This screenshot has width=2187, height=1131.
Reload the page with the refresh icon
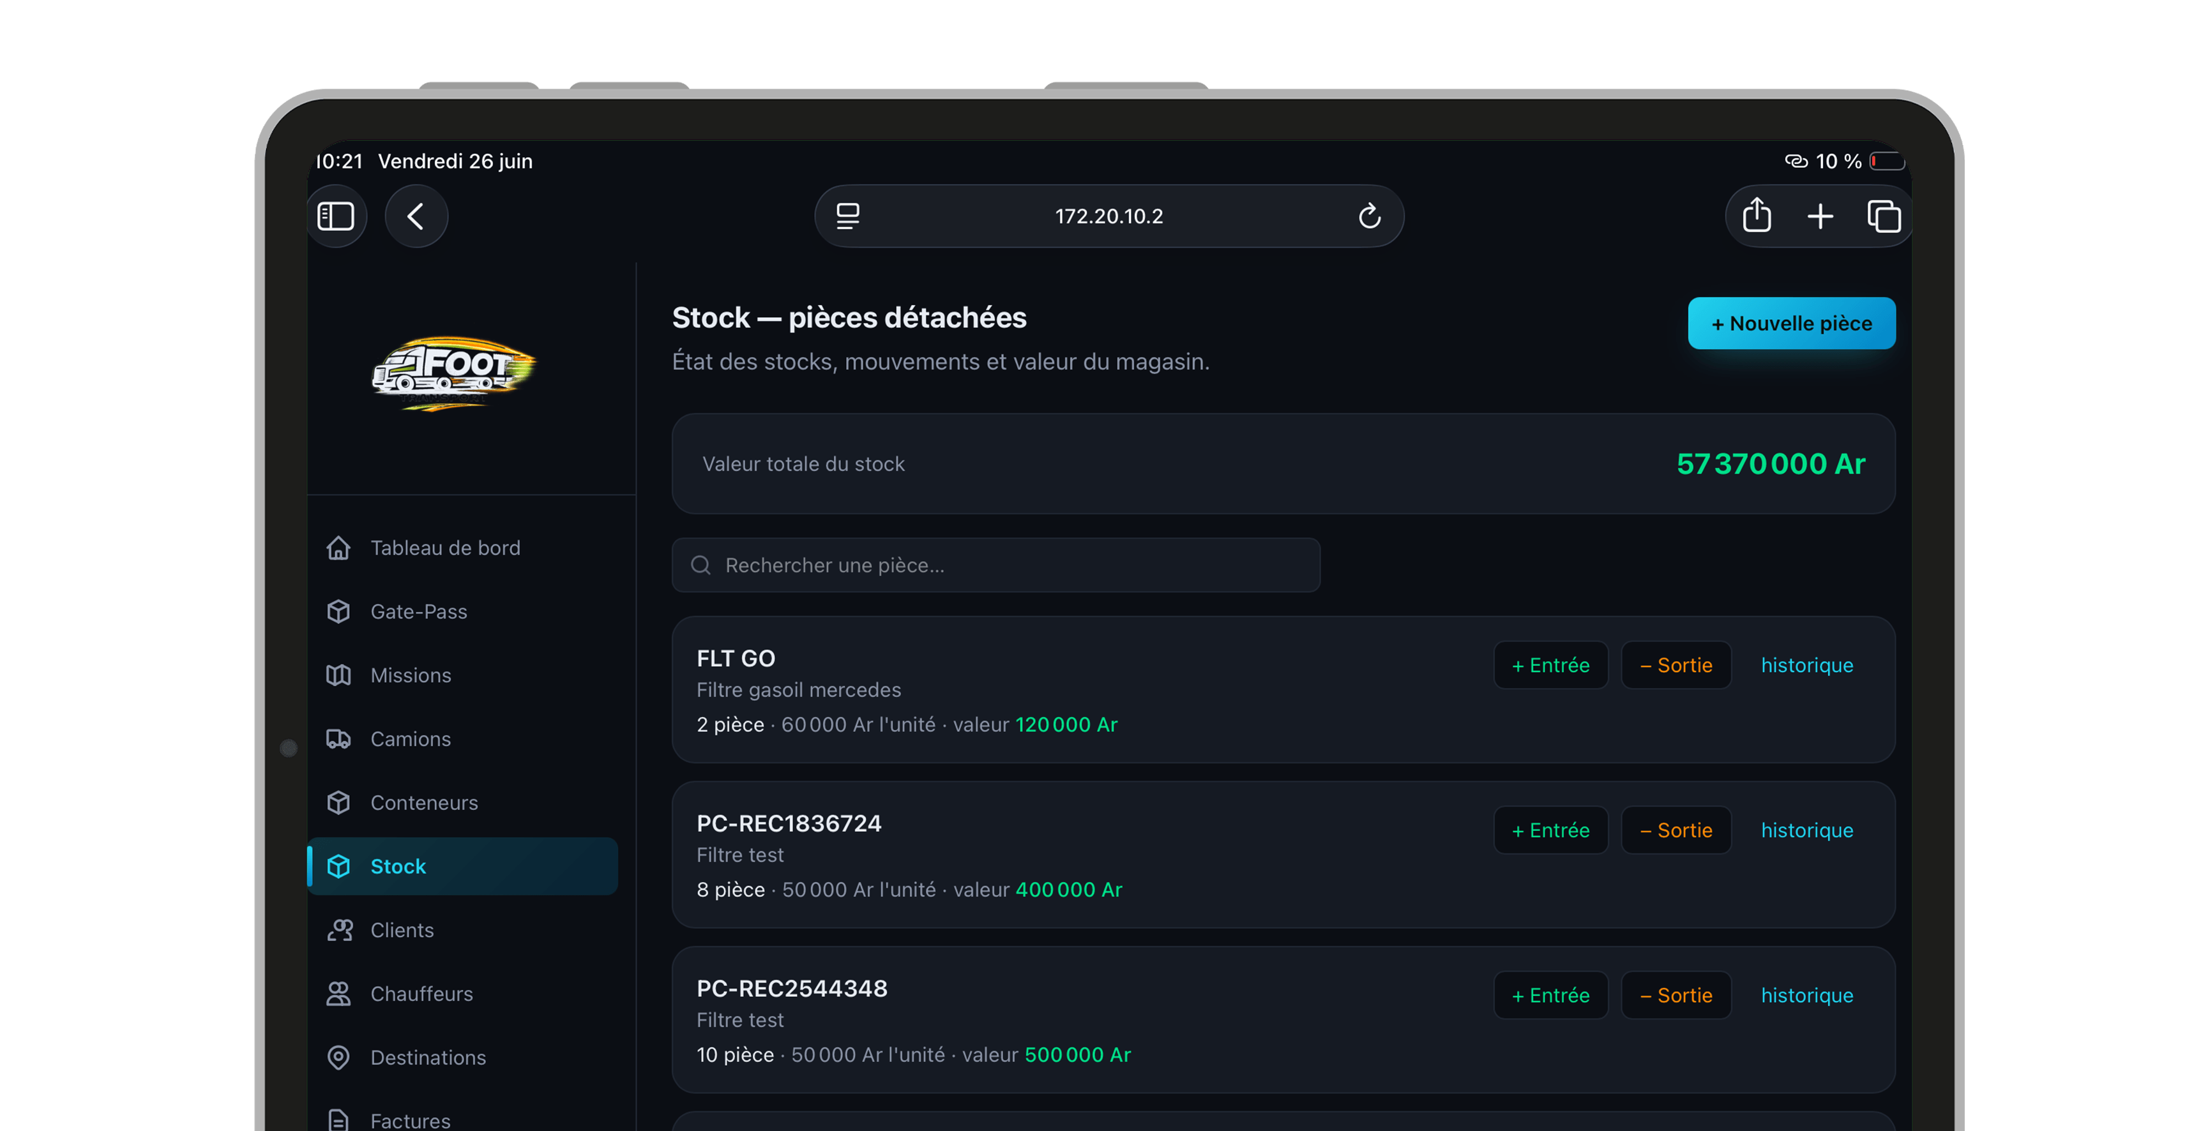[1368, 216]
